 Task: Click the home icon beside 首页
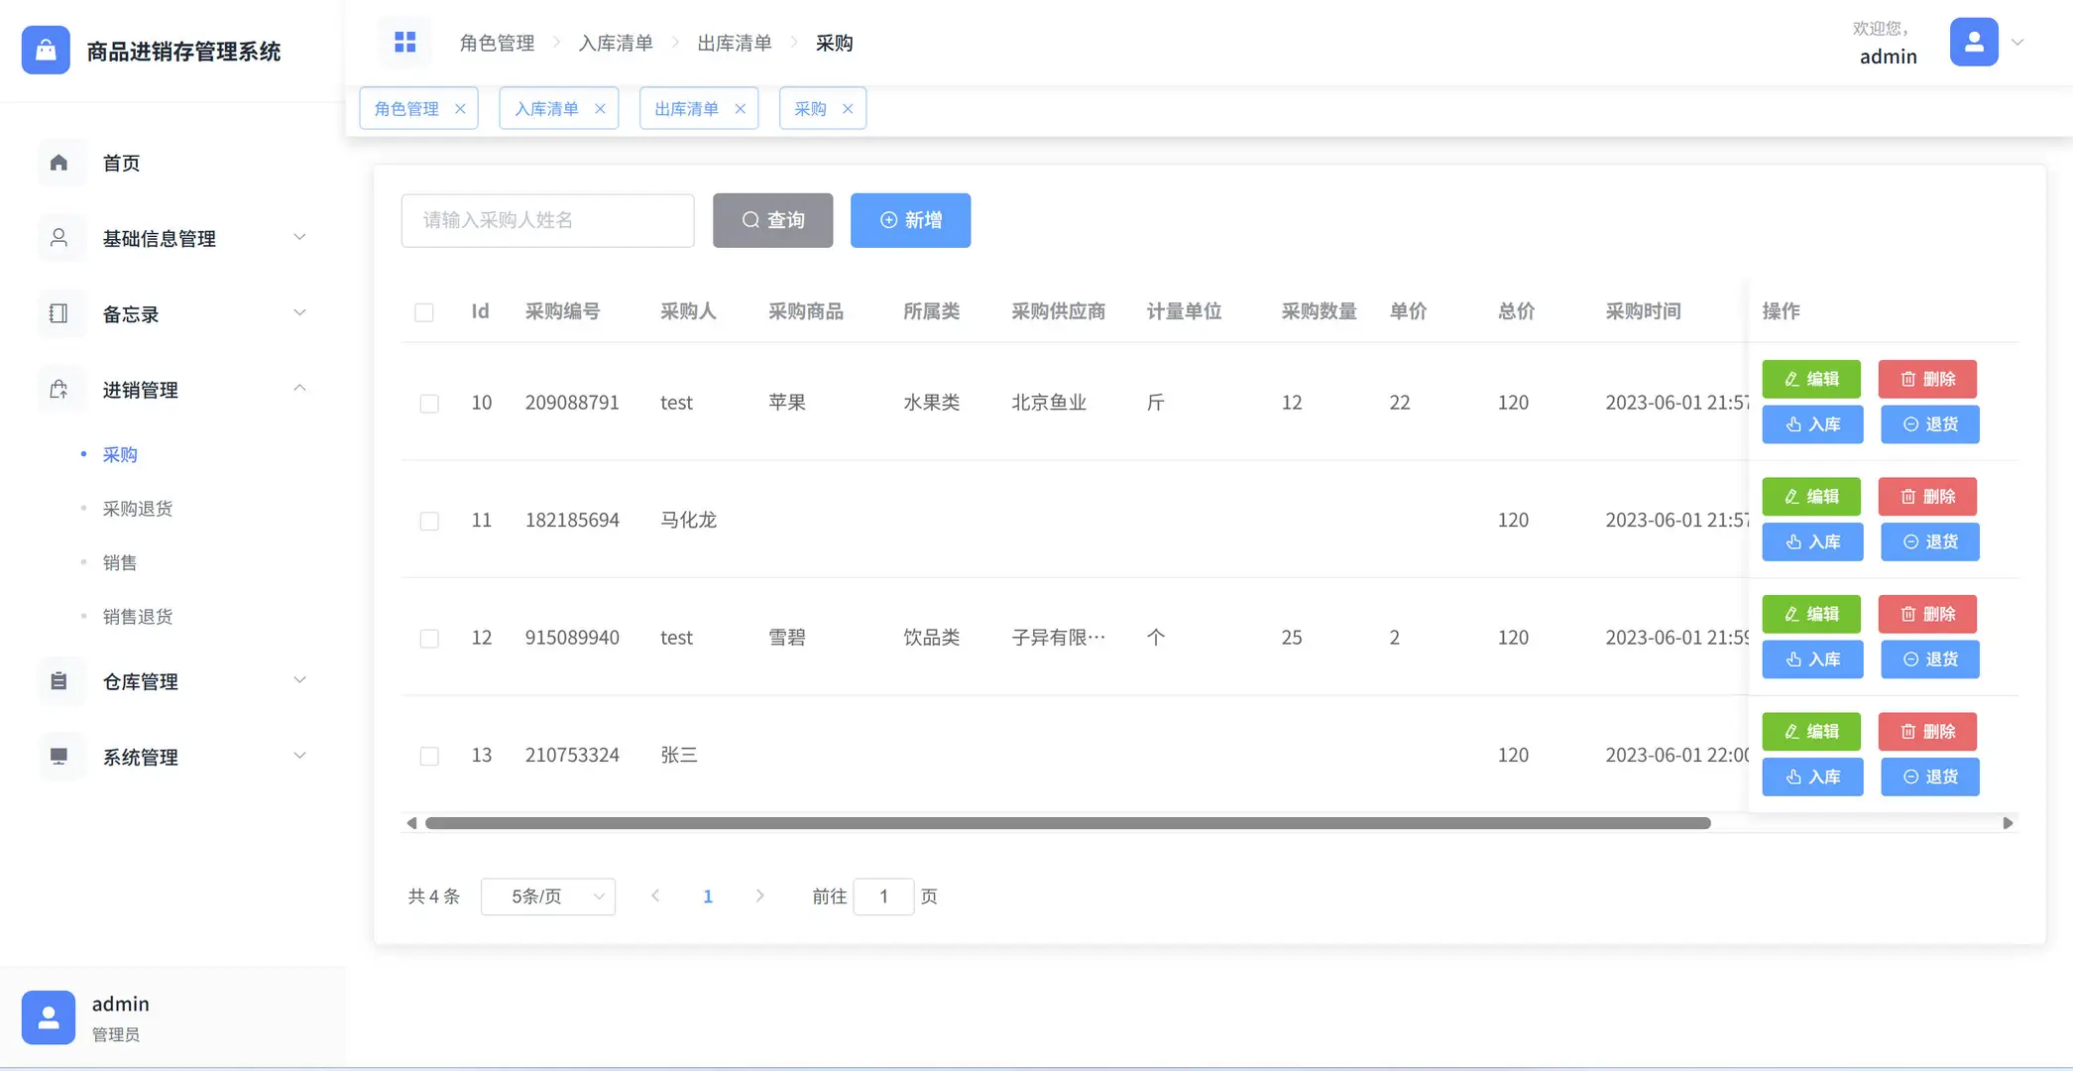(x=59, y=163)
